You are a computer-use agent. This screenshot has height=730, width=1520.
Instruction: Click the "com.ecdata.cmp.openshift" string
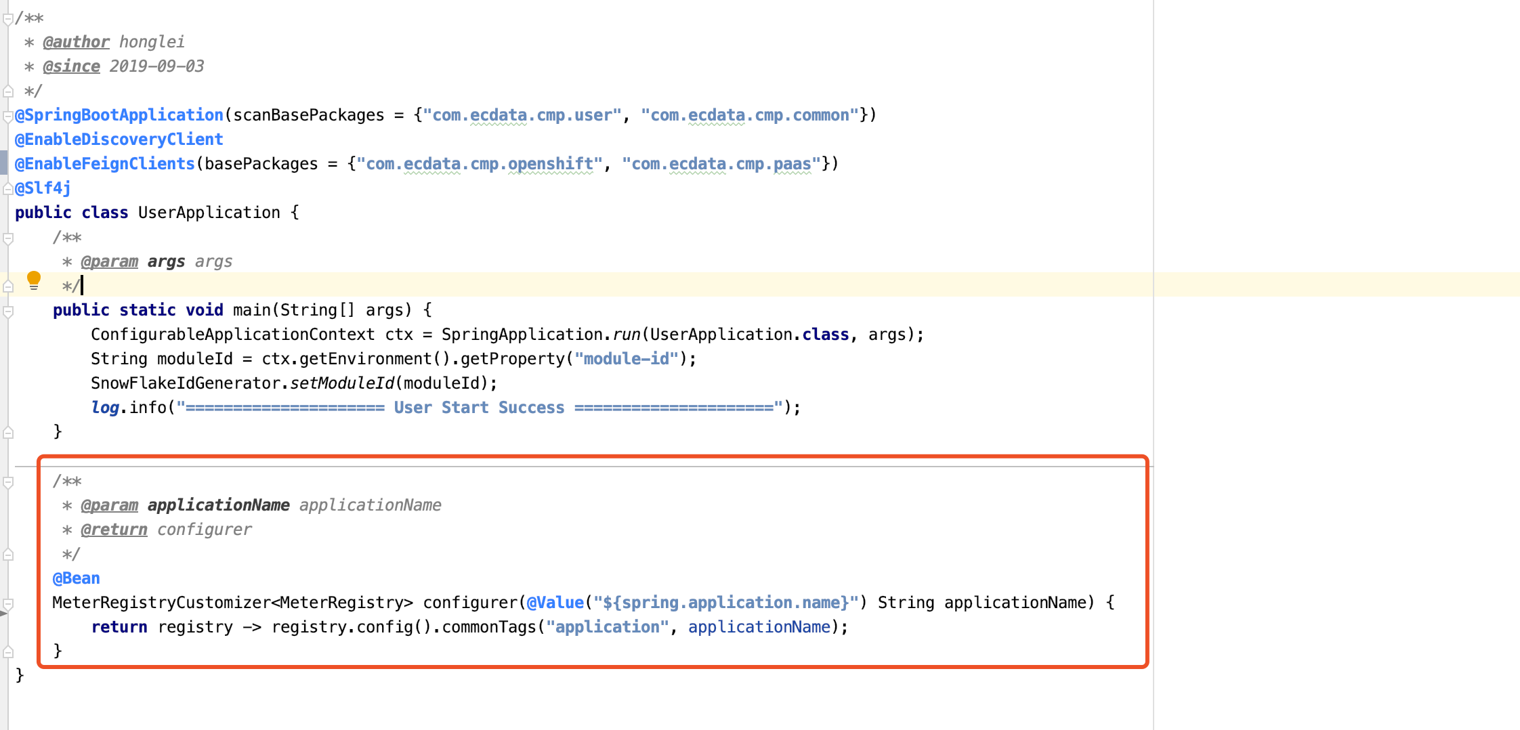coord(480,164)
